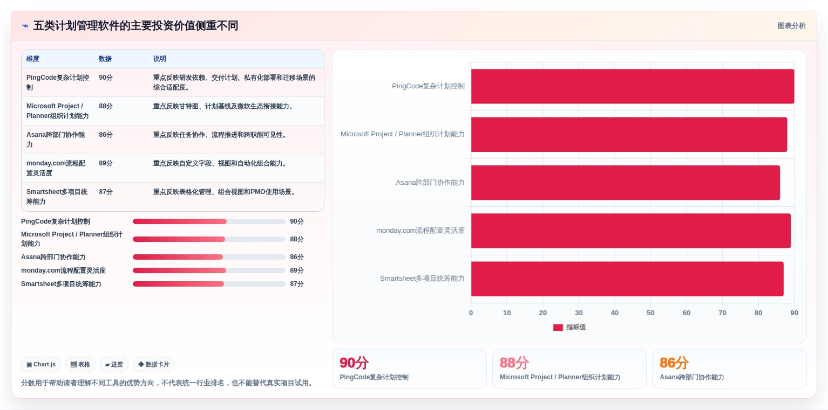The height and width of the screenshot is (410, 828).
Task: Select the 进度 tag chip
Action: tap(114, 365)
